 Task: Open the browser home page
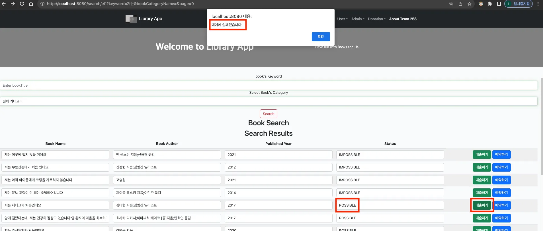point(31,4)
